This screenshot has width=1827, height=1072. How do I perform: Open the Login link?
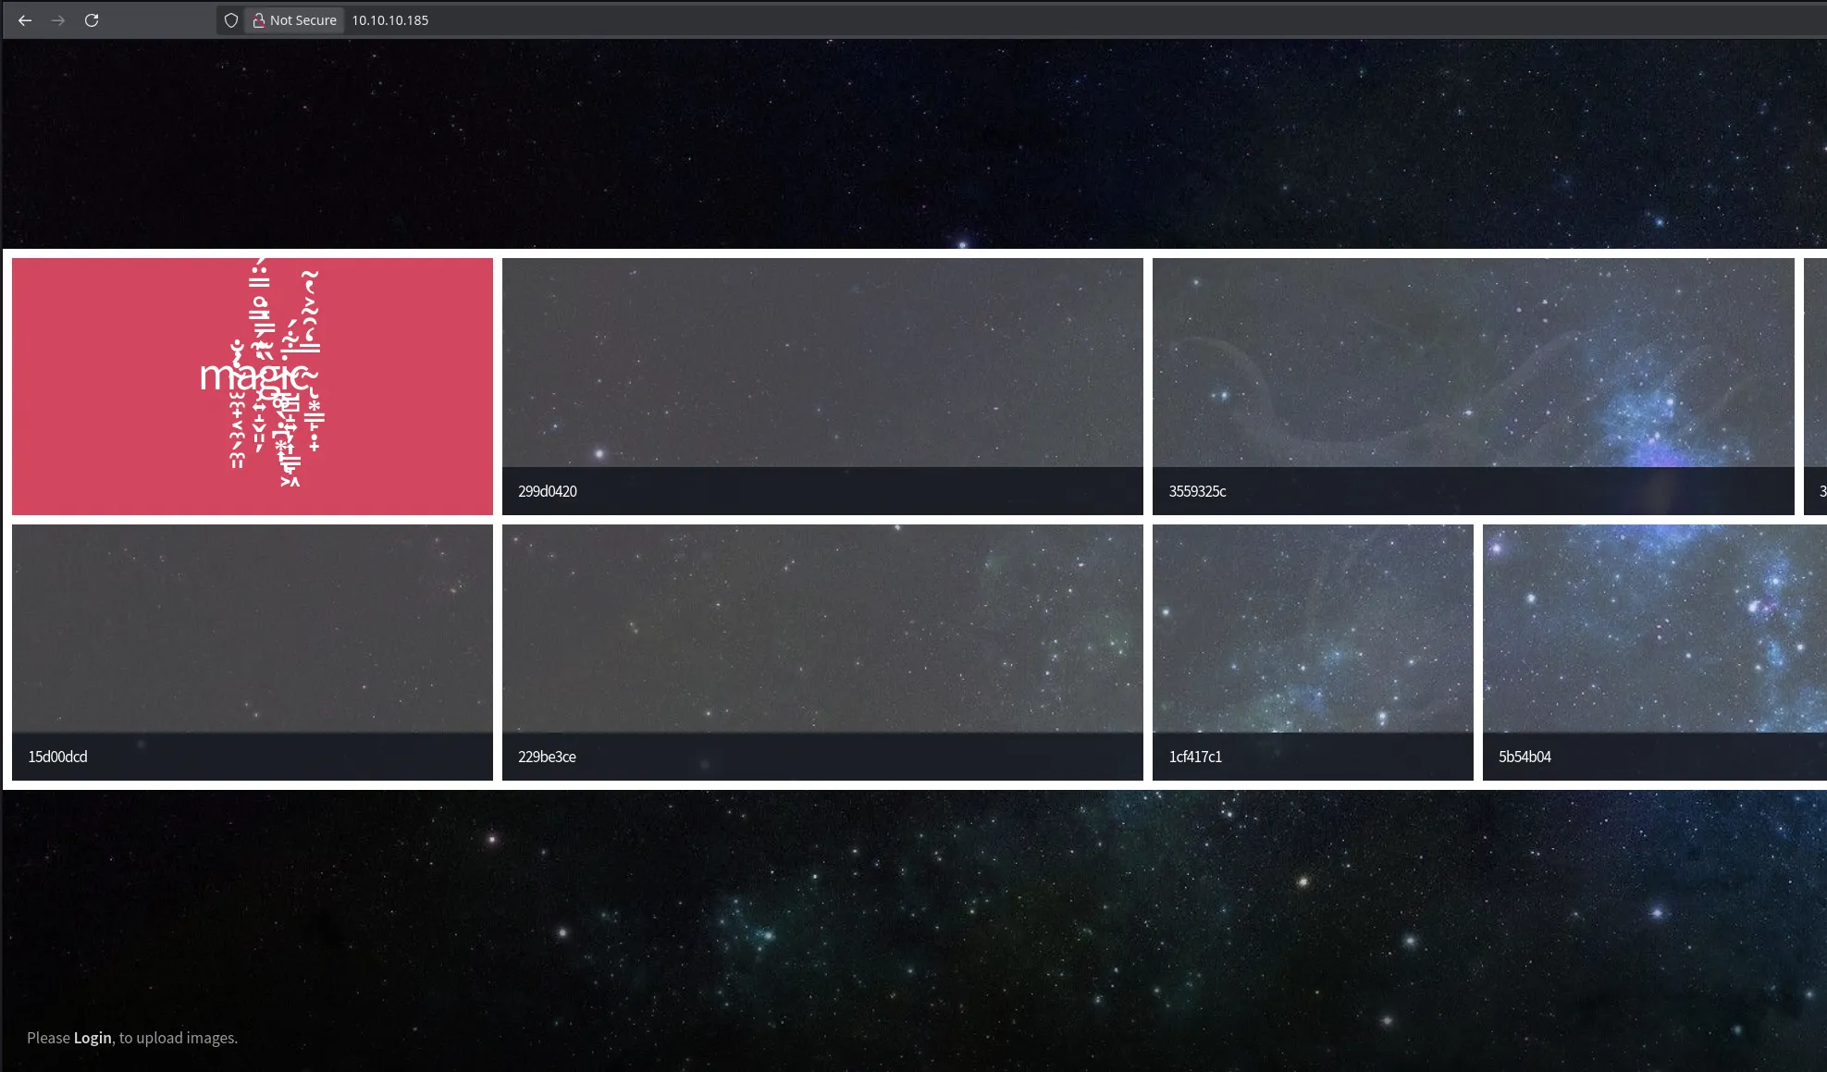[93, 1038]
